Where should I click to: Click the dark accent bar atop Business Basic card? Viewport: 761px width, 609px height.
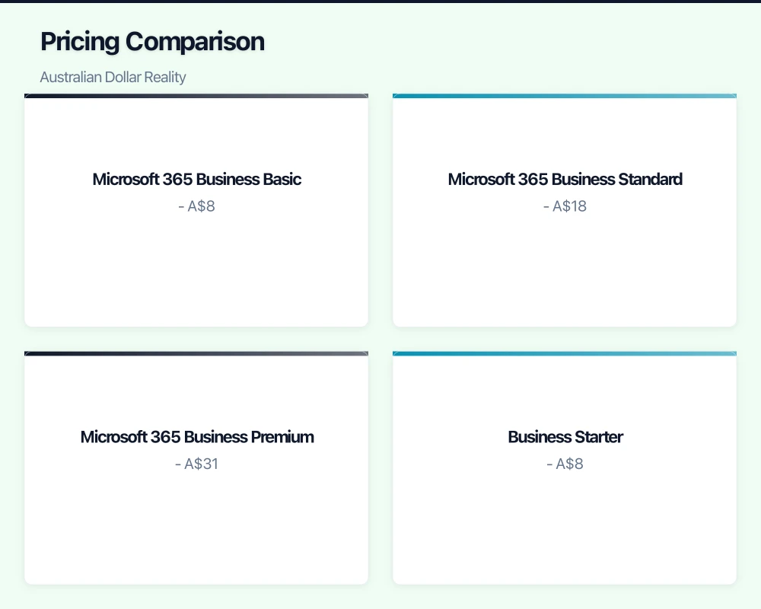point(196,96)
